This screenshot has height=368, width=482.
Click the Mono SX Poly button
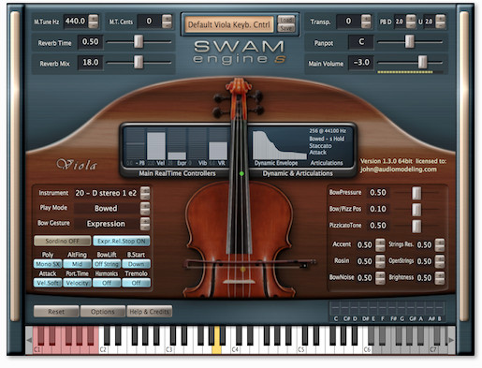[48, 264]
